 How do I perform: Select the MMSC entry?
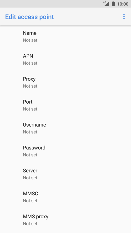(65, 197)
